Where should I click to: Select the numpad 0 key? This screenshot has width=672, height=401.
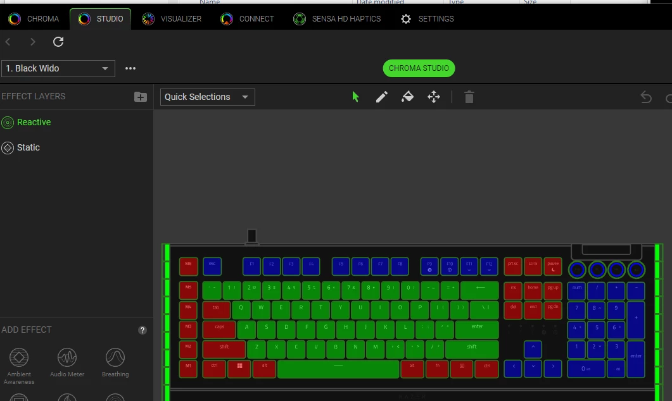(x=586, y=369)
